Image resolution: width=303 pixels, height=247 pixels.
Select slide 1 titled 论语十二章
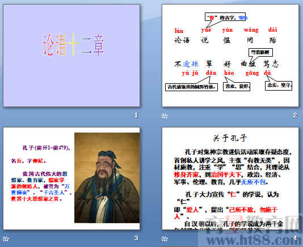[x=71, y=56]
